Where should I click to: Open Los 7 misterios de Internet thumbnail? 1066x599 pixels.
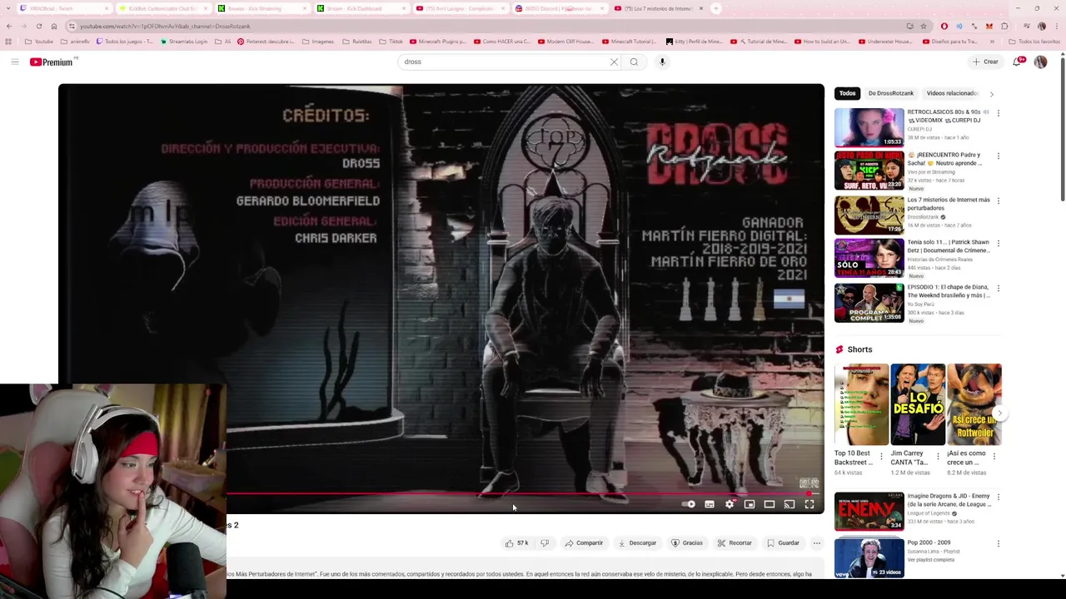pos(869,215)
